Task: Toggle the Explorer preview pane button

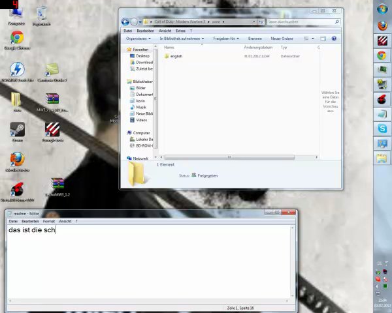Action: click(324, 38)
